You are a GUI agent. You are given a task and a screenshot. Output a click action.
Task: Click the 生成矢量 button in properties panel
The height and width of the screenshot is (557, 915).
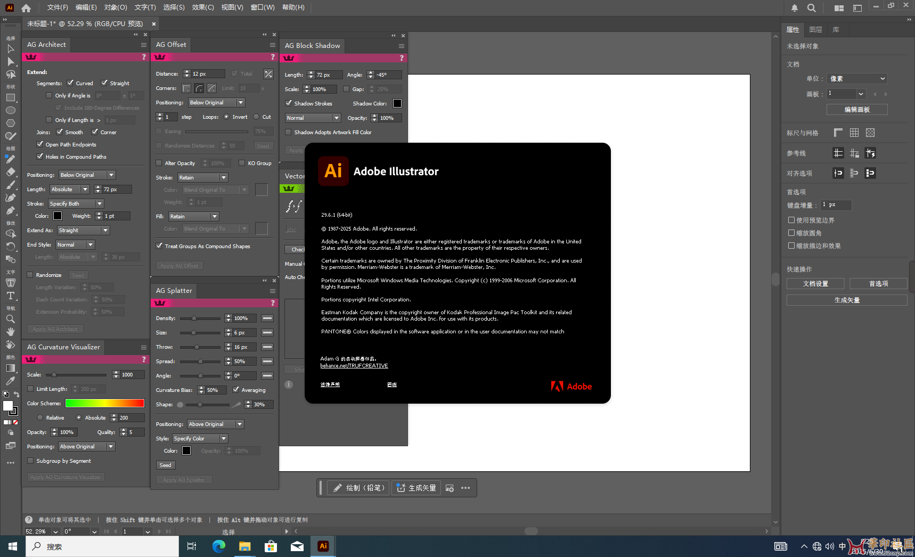tap(847, 300)
